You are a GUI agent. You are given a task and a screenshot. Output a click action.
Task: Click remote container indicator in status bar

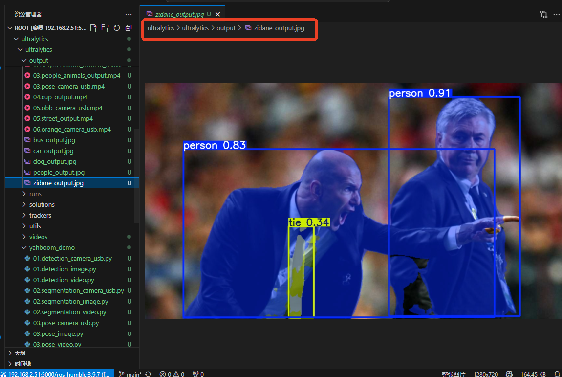[x=57, y=374]
